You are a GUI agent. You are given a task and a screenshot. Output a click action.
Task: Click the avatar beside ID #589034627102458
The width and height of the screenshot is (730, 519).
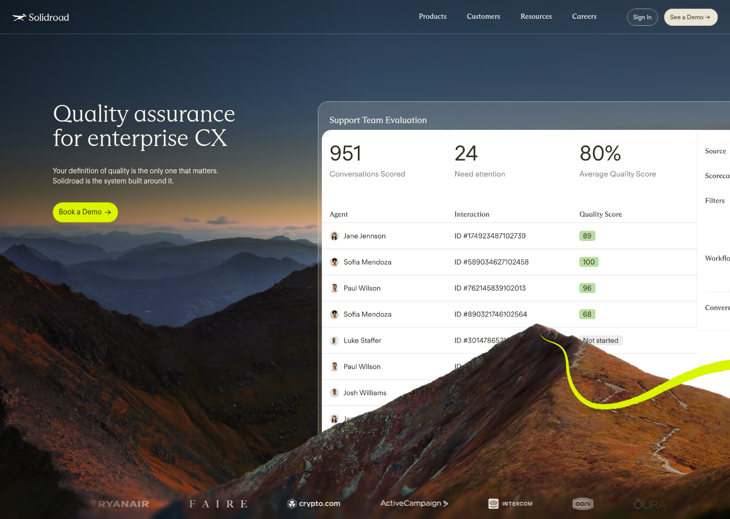click(335, 262)
